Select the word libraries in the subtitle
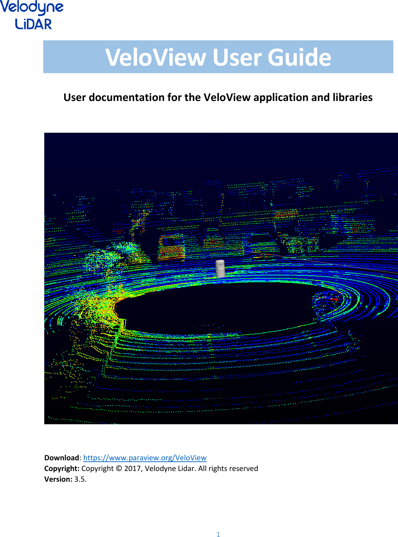The image size is (398, 537). 353,97
